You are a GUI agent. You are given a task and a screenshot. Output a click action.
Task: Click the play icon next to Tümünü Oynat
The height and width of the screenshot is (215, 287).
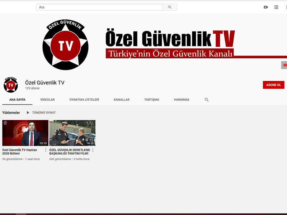click(x=28, y=113)
